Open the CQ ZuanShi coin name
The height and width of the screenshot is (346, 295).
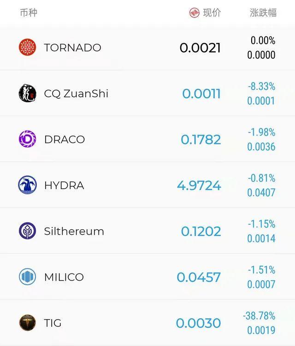[x=76, y=94]
